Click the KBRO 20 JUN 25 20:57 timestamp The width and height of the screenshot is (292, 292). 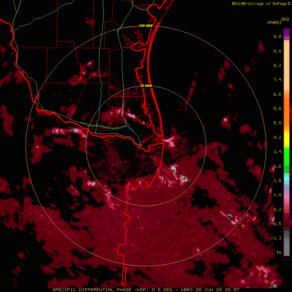pyautogui.click(x=210, y=290)
